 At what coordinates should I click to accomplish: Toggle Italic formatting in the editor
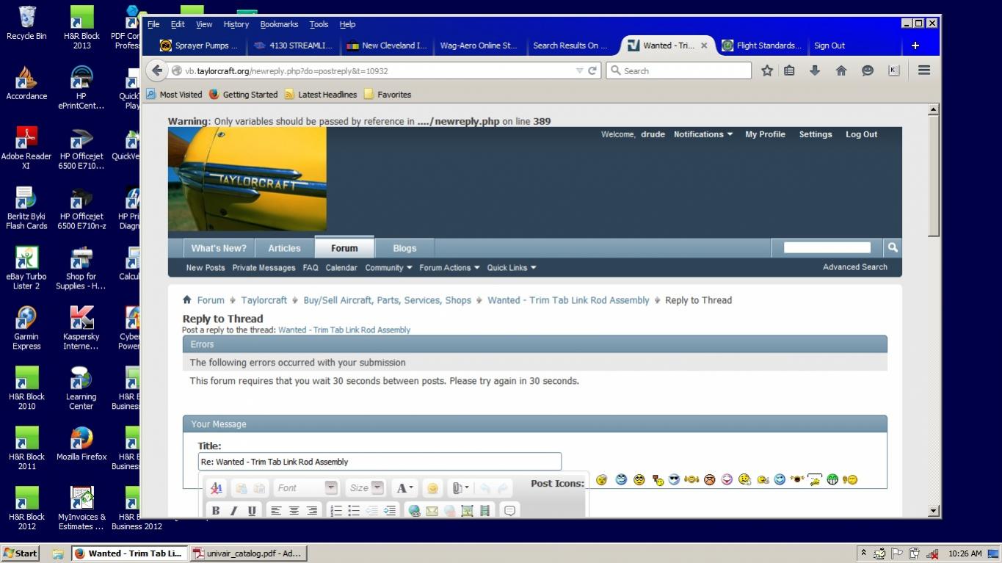233,510
